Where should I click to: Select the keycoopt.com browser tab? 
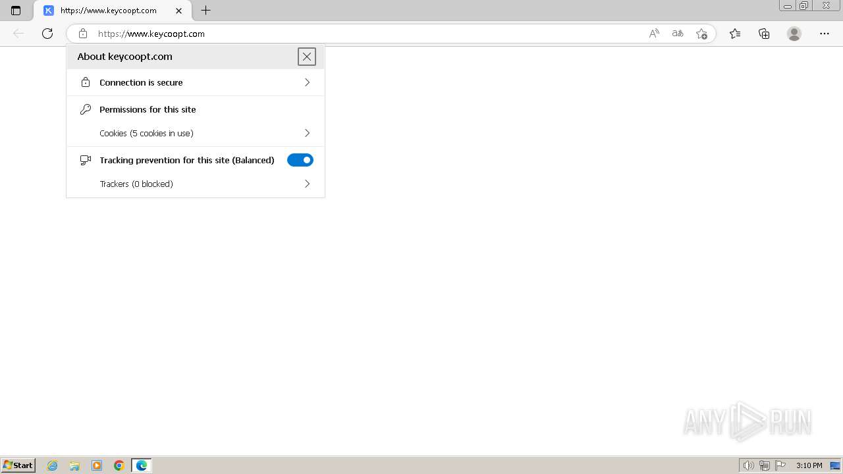113,11
